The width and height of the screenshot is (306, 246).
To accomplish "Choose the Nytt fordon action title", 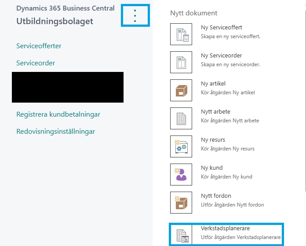I will point(216,196).
